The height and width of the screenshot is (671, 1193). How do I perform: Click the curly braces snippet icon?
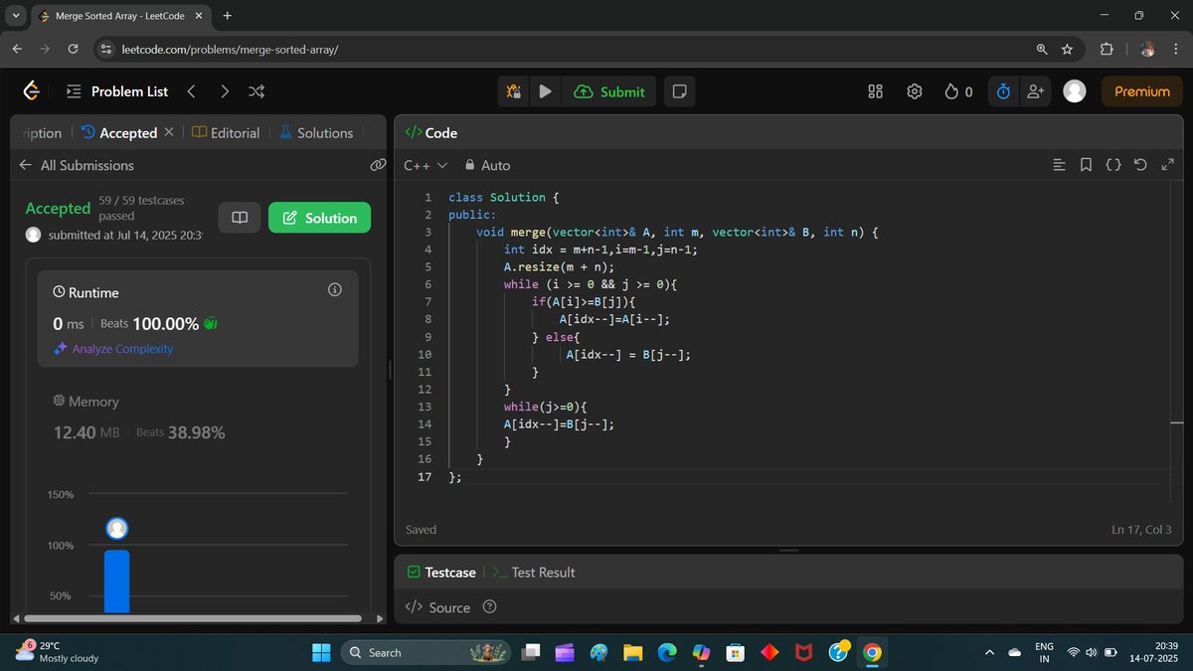tap(1113, 165)
